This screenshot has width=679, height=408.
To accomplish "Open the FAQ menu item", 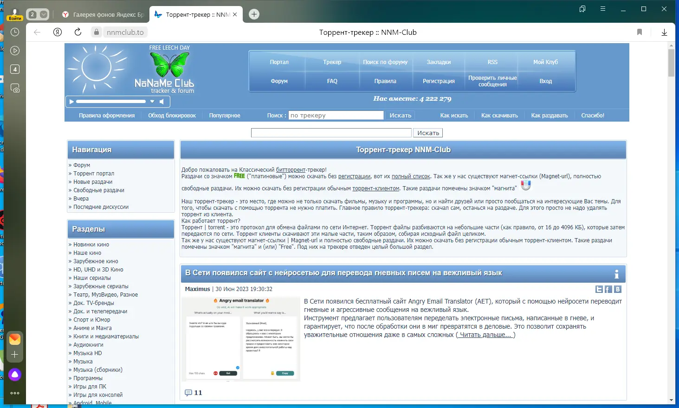I will [332, 81].
